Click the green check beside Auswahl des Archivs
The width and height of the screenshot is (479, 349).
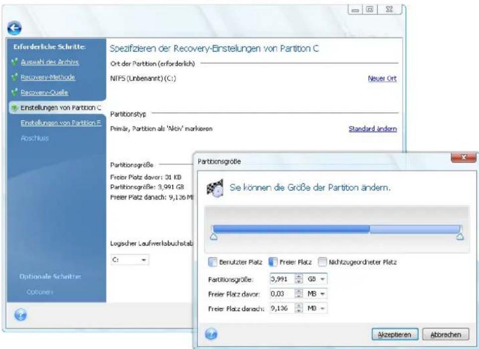(x=14, y=62)
